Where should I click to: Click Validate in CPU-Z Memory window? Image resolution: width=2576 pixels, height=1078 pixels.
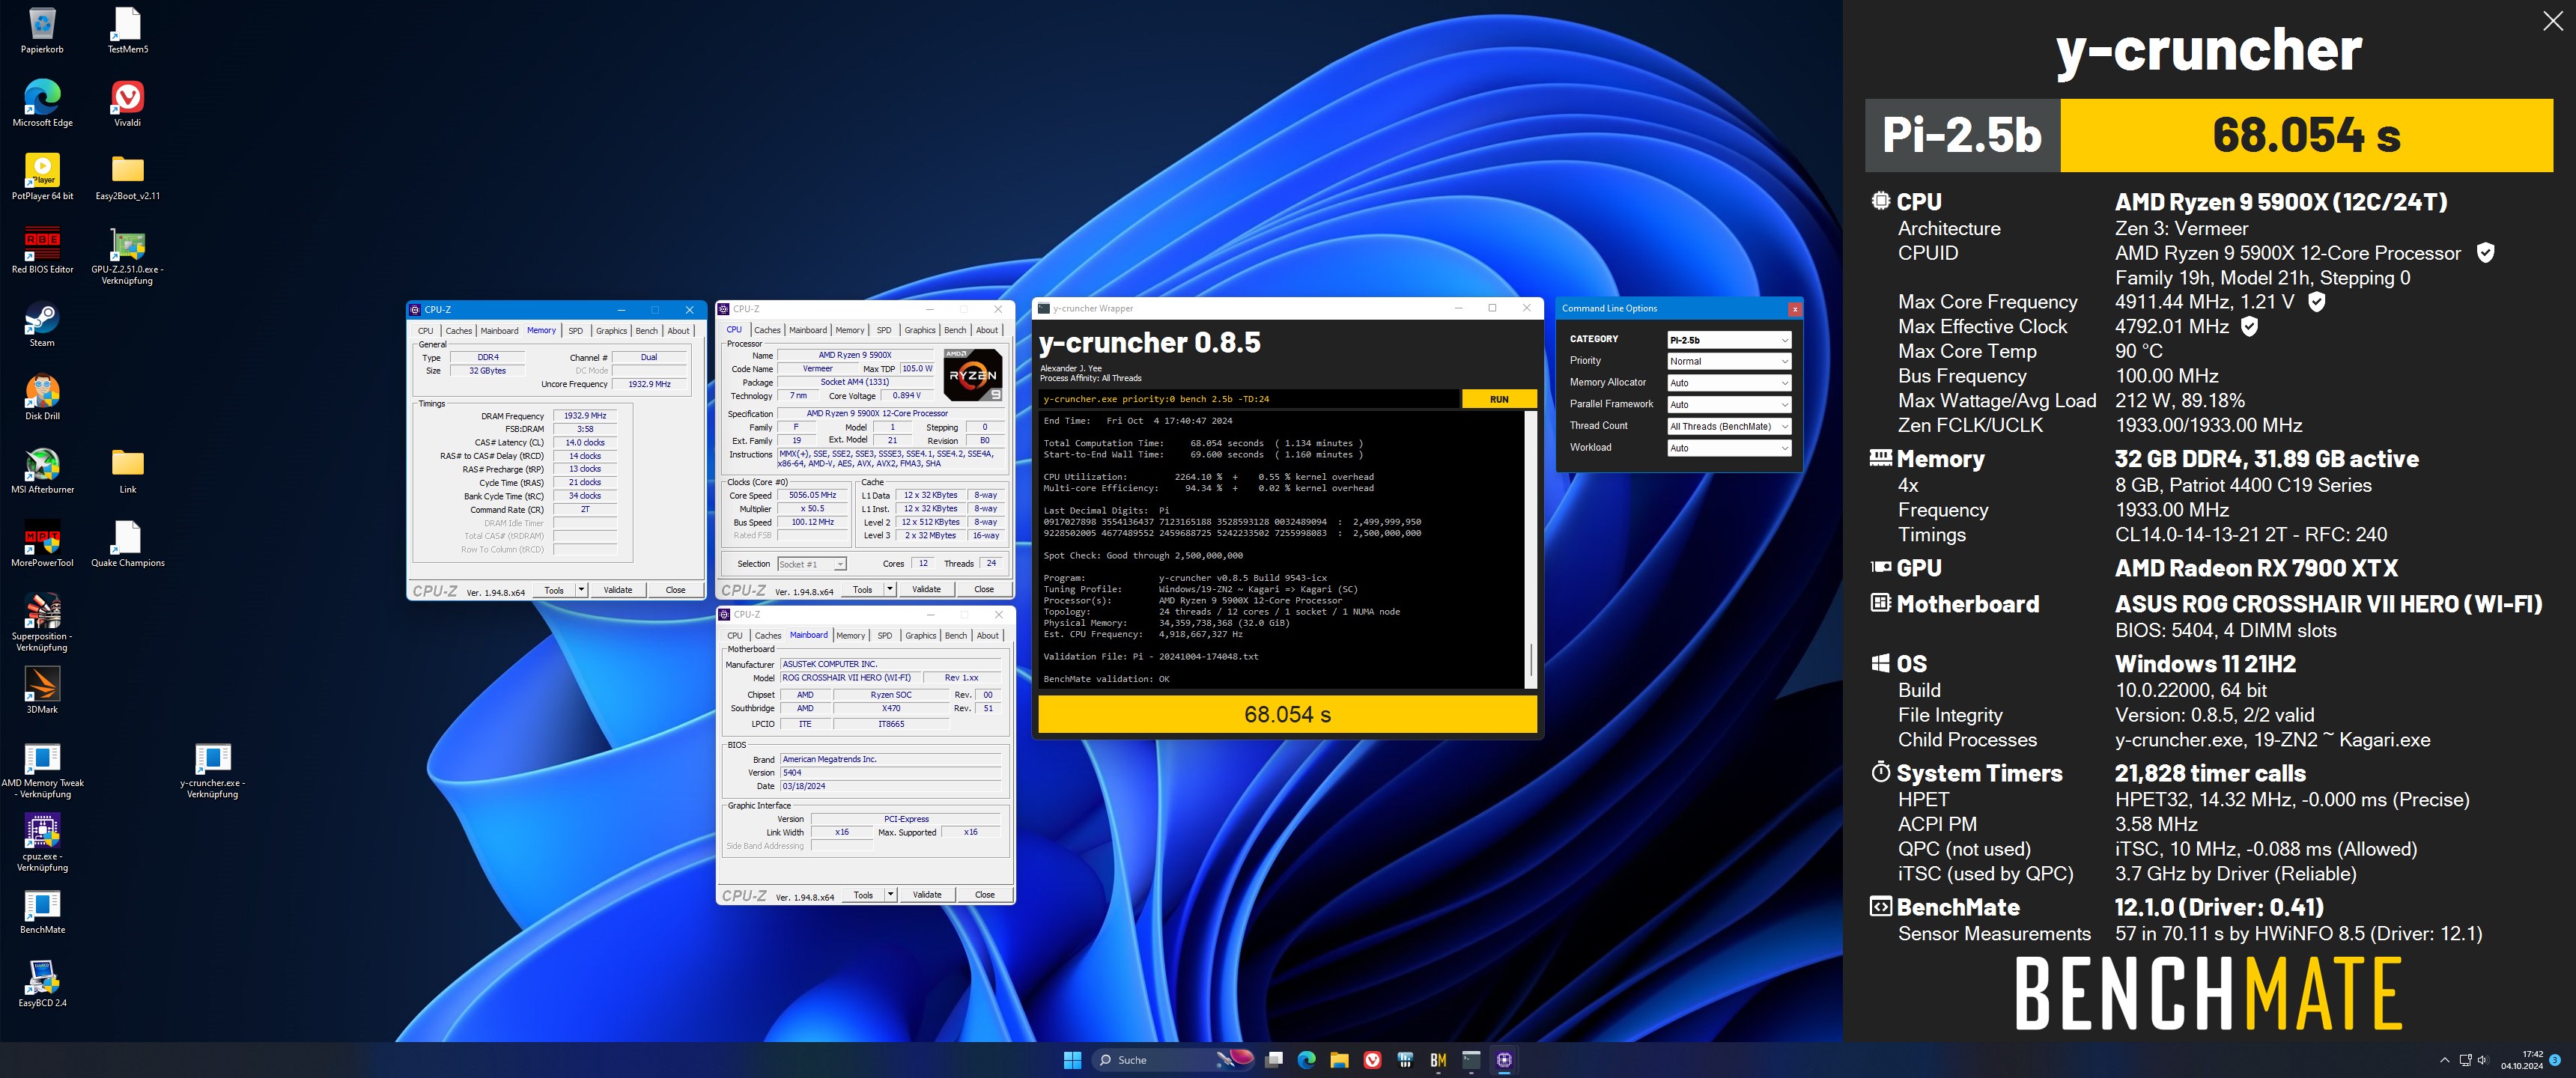click(618, 590)
